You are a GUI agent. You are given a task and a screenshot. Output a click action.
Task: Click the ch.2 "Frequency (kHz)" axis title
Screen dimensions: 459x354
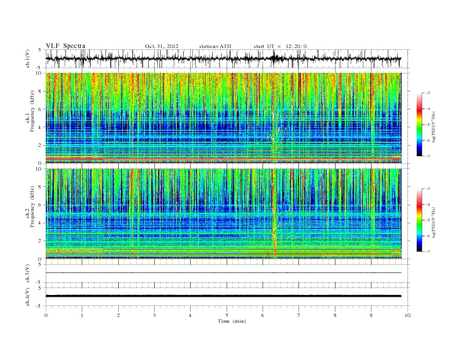[32, 207]
